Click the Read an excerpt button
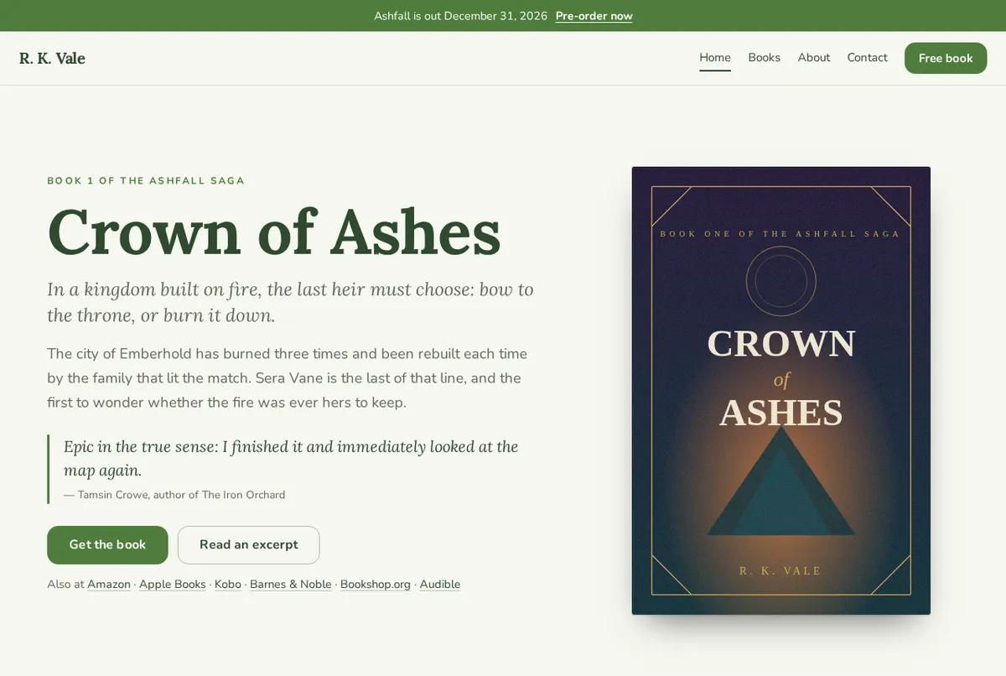1006x676 pixels. point(248,545)
